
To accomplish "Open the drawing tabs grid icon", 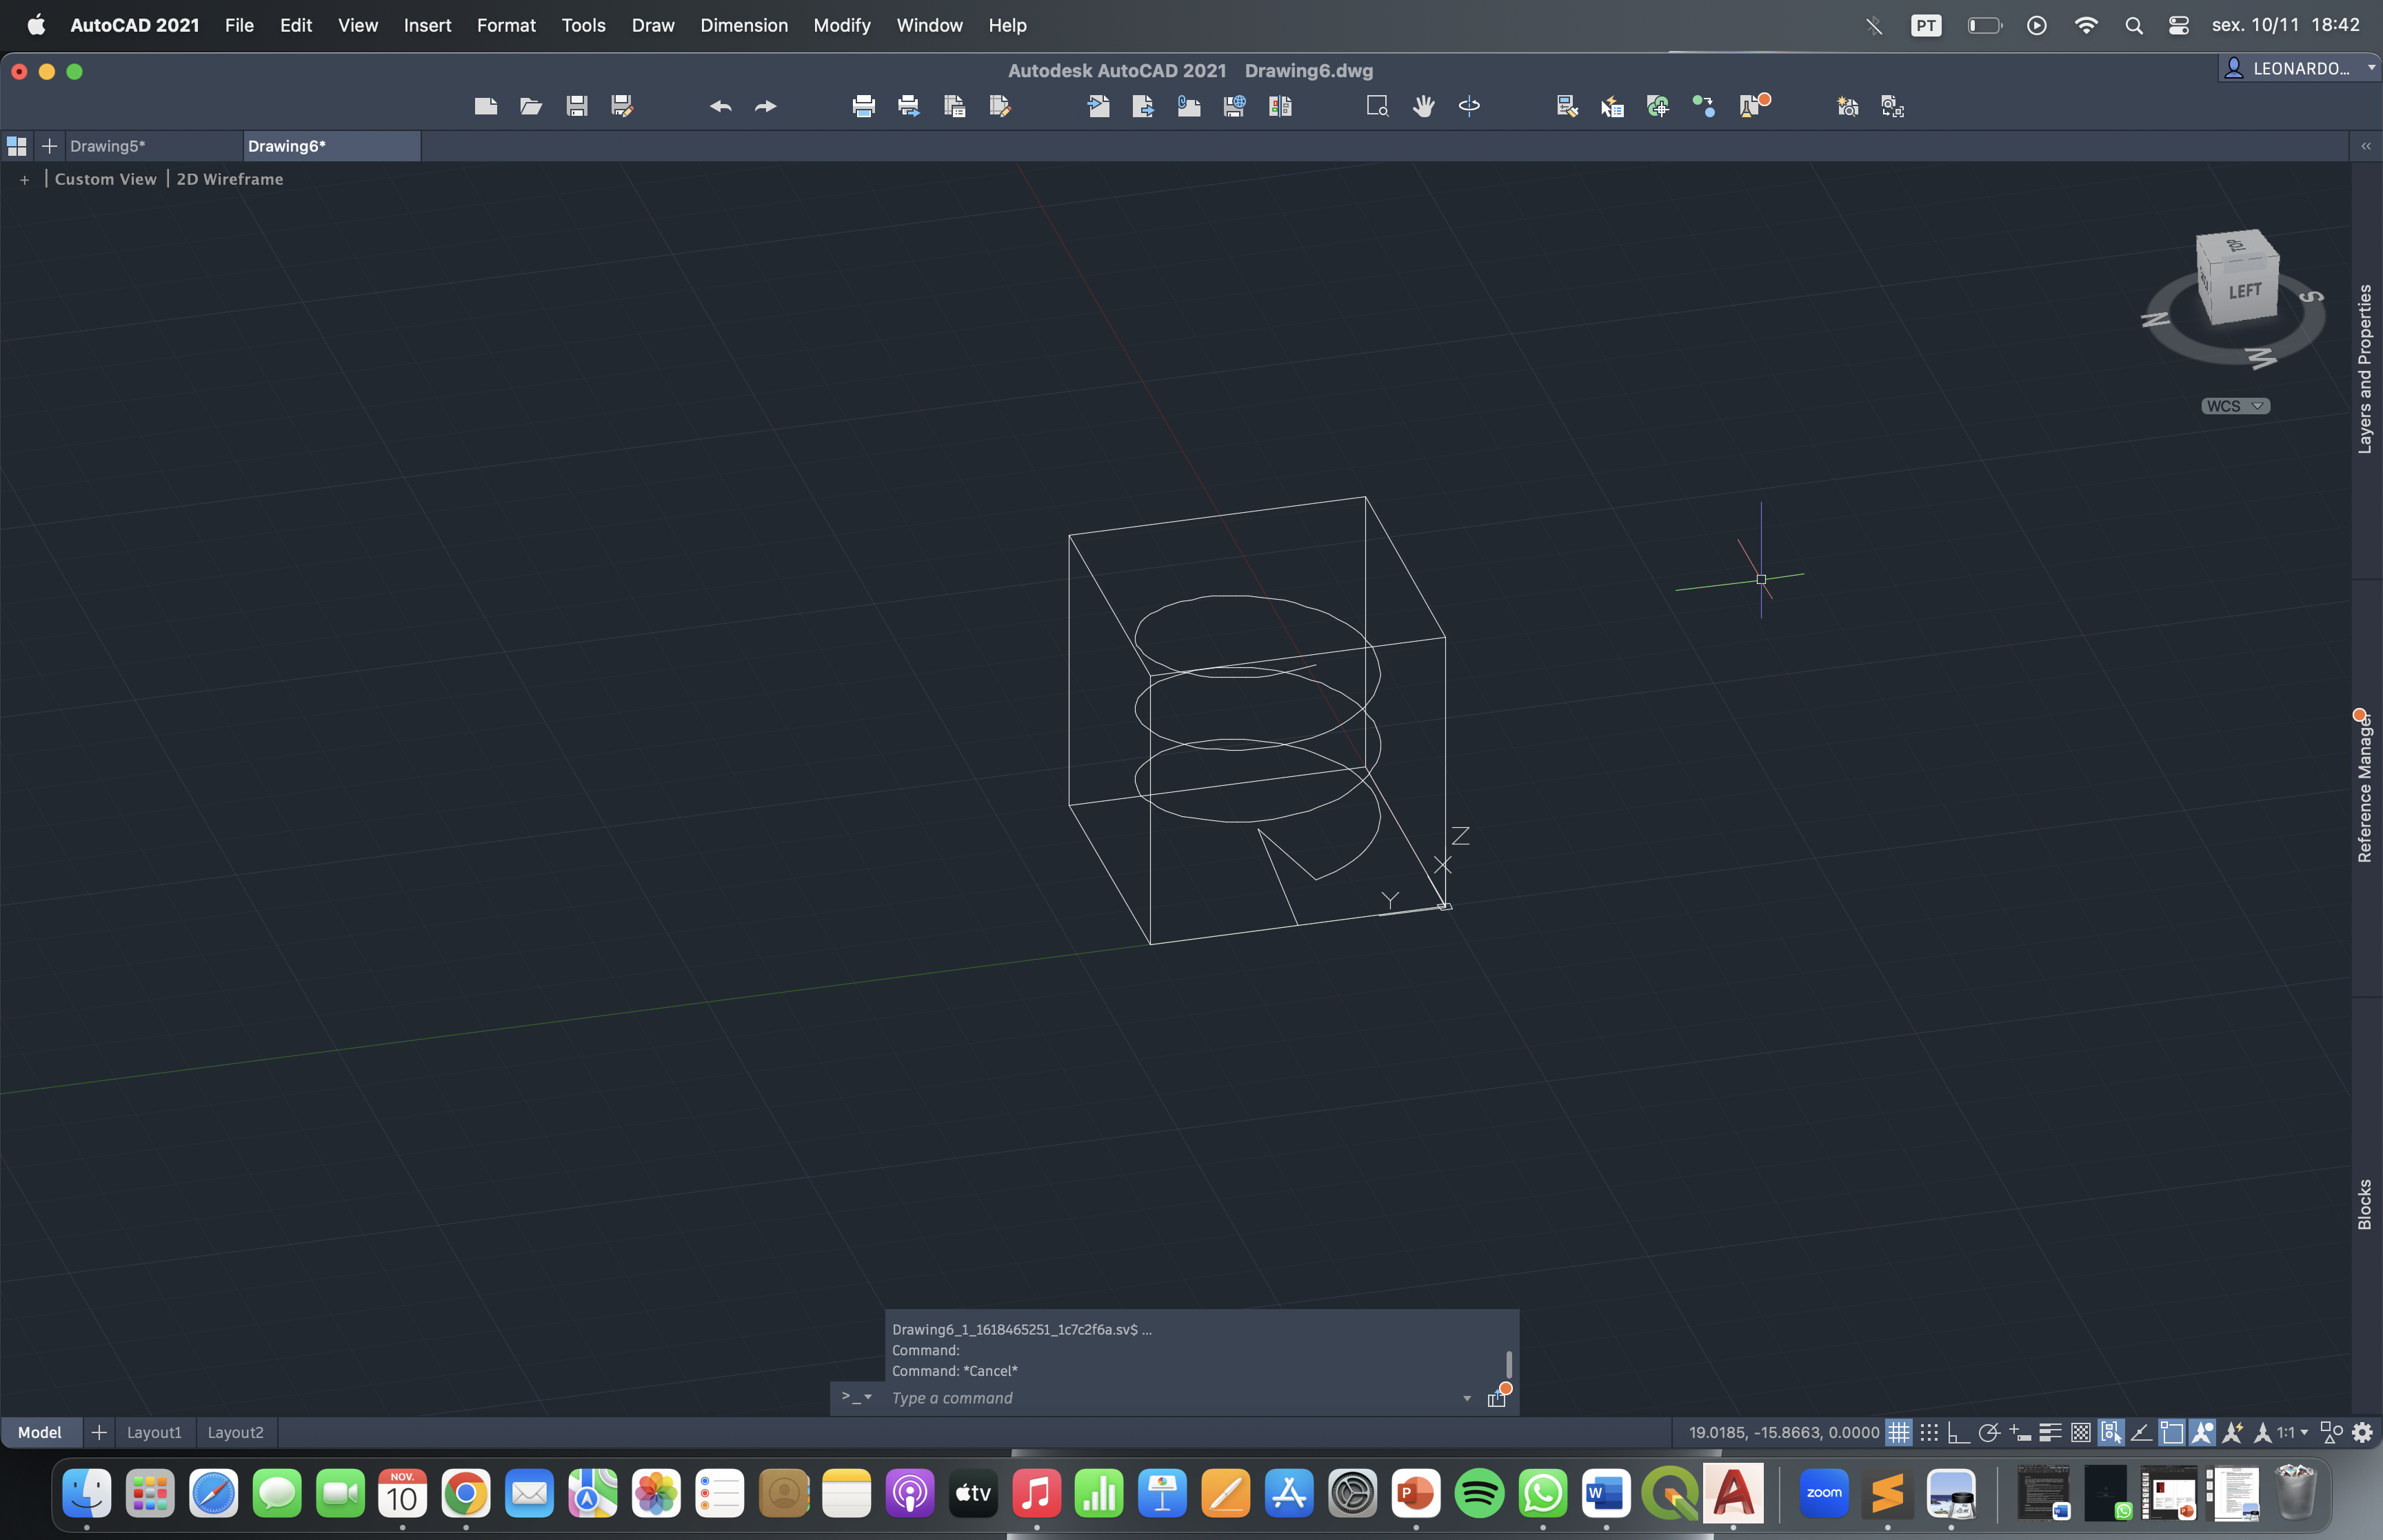I will tap(16, 146).
